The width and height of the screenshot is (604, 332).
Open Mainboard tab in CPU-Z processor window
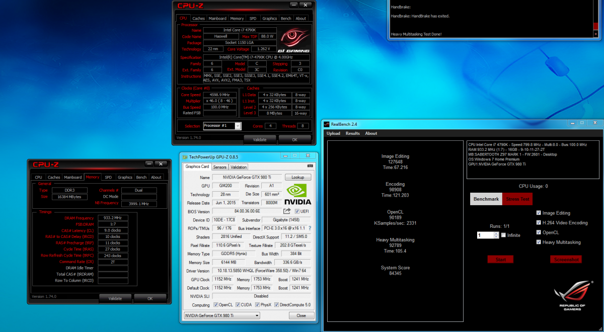(x=217, y=18)
